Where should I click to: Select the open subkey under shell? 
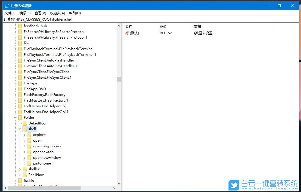(37, 140)
